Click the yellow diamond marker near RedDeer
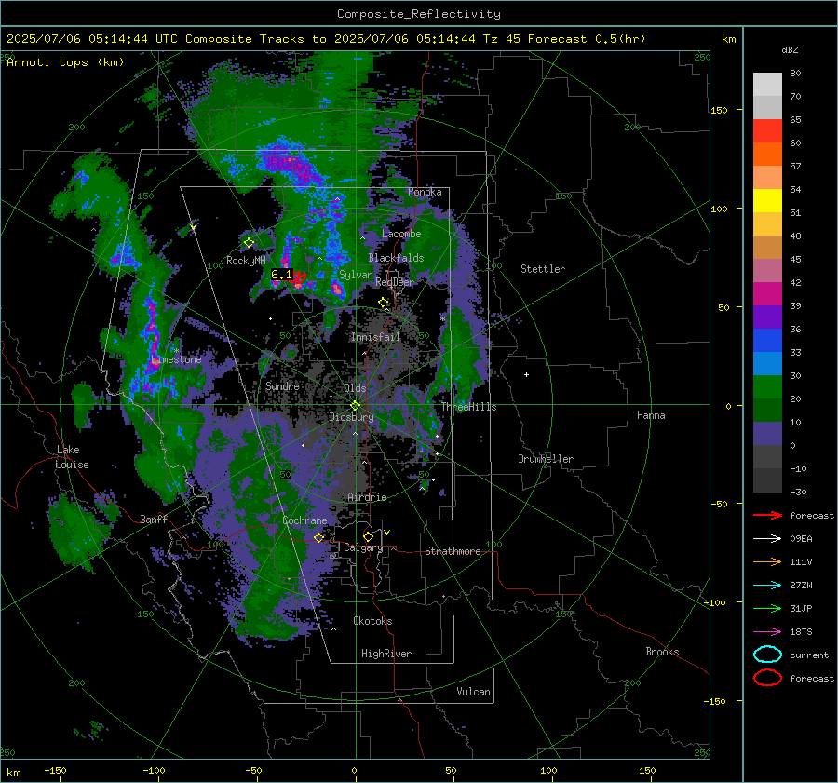This screenshot has width=838, height=783. (x=384, y=303)
